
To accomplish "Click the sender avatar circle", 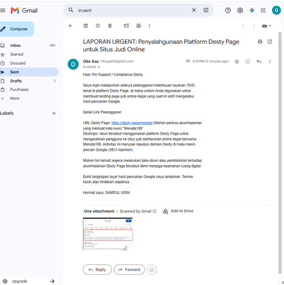I will 73,64.
